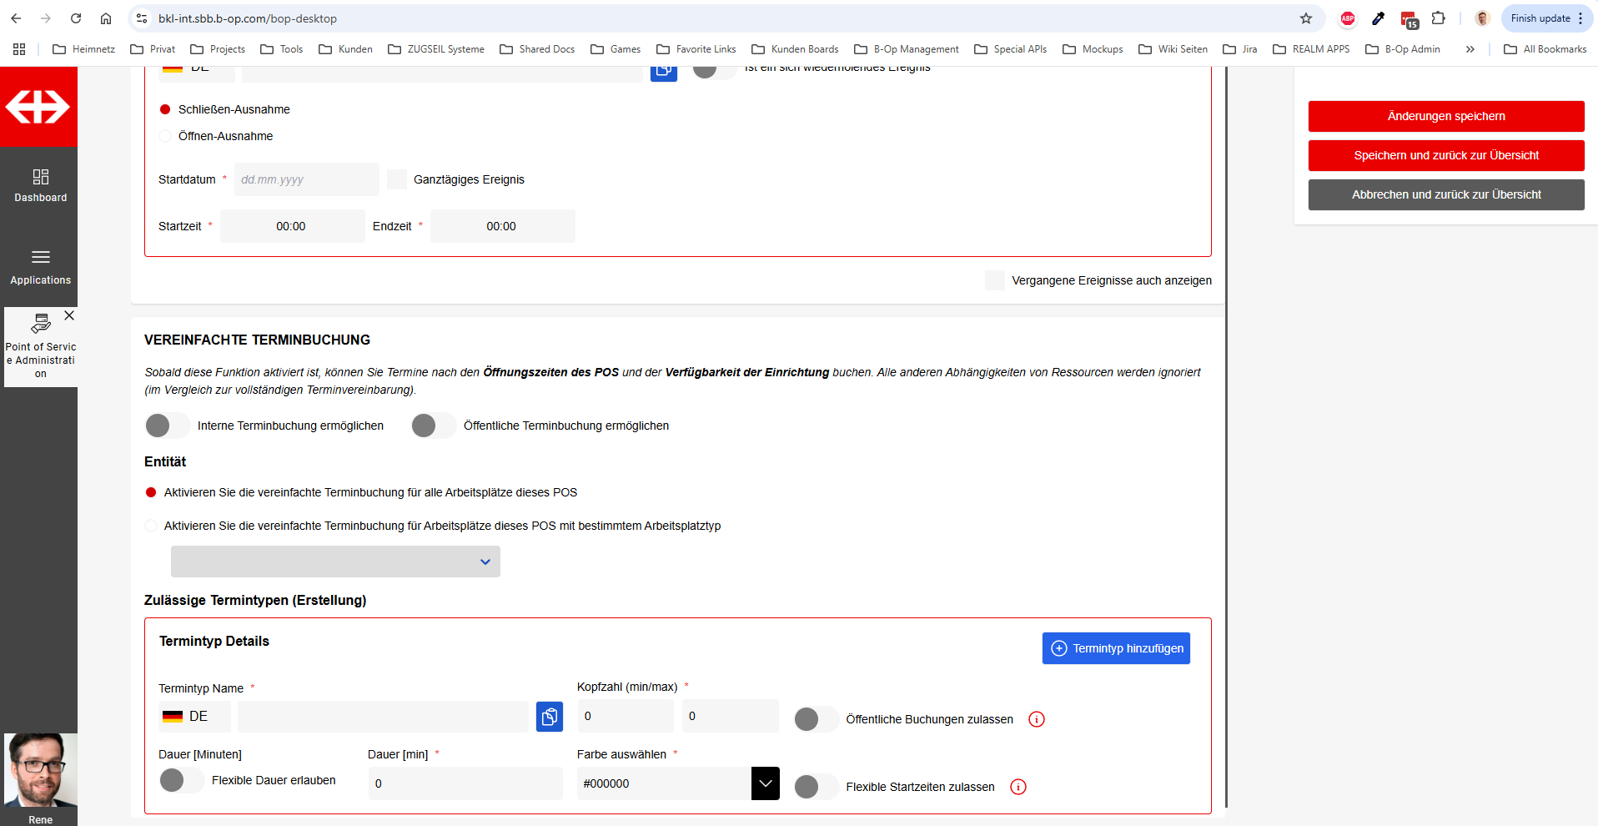Copy Termintyp Name using the blue clipboard icon

point(550,717)
